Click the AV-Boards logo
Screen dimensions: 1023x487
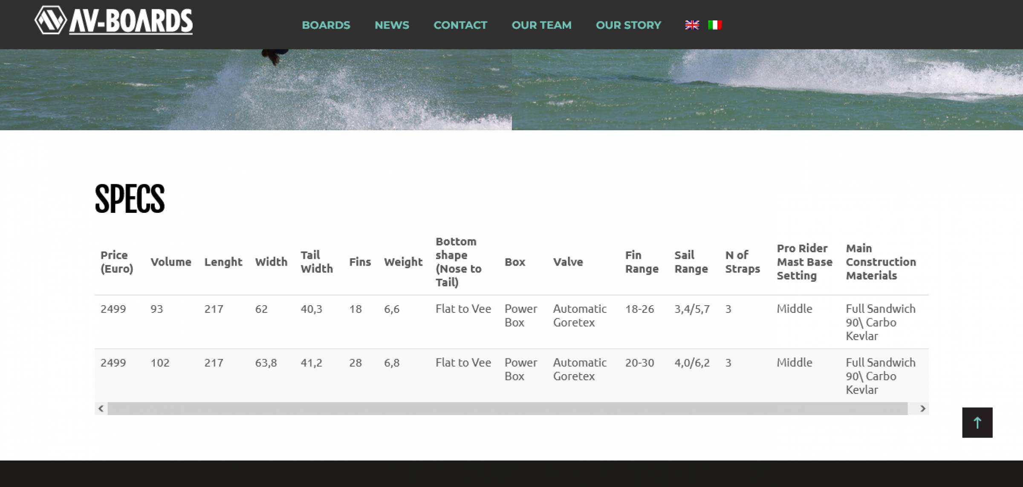113,20
